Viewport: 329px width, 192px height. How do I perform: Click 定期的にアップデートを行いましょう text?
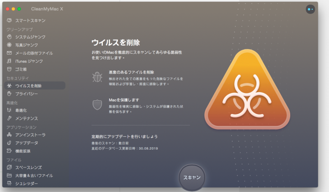click(124, 136)
